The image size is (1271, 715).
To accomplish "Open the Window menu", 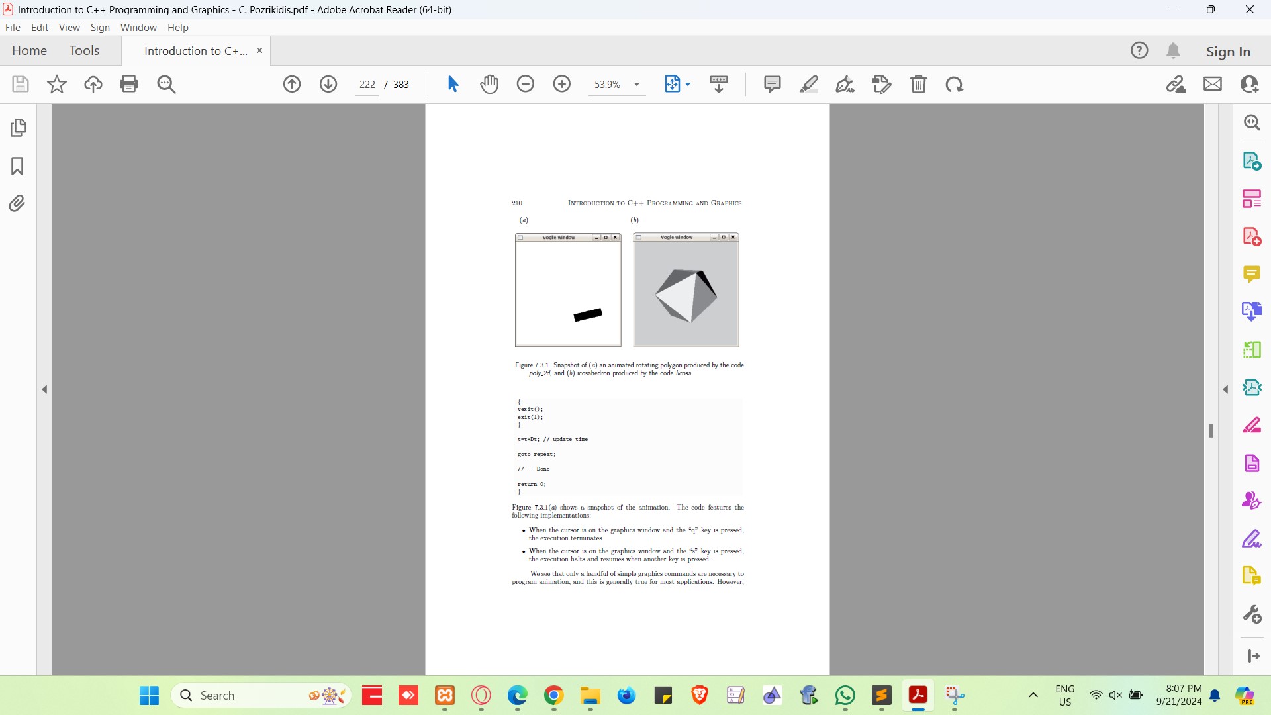I will tap(138, 28).
